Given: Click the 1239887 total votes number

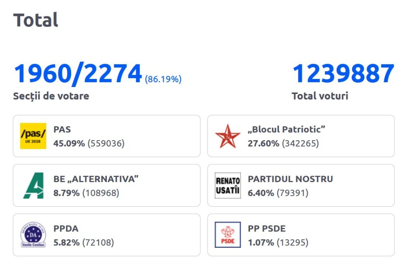Looking at the screenshot, I should point(343,74).
